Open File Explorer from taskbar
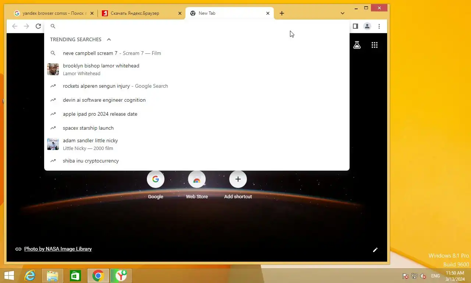The height and width of the screenshot is (283, 471). click(x=53, y=276)
